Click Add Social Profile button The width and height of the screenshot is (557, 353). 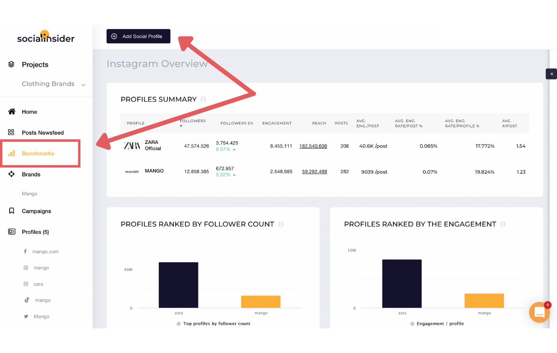coord(138,36)
